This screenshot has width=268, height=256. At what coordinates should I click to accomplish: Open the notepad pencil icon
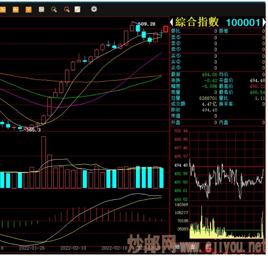coord(78,9)
